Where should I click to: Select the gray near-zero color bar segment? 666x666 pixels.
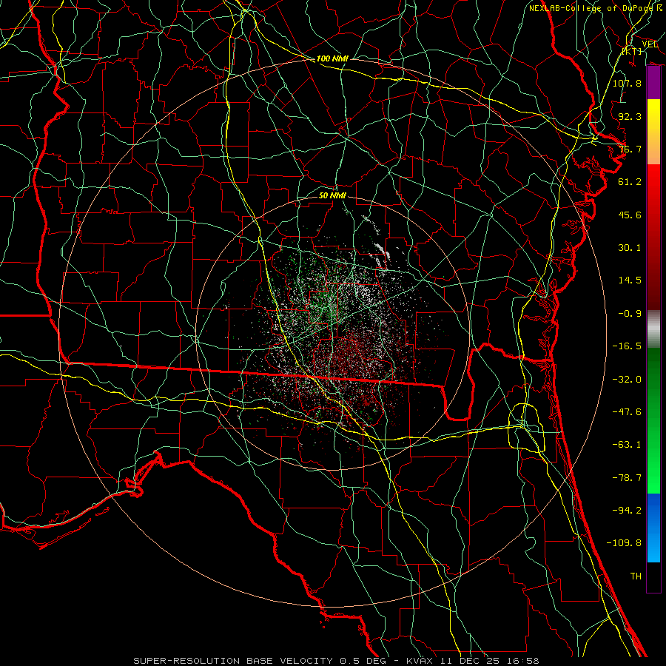click(653, 329)
